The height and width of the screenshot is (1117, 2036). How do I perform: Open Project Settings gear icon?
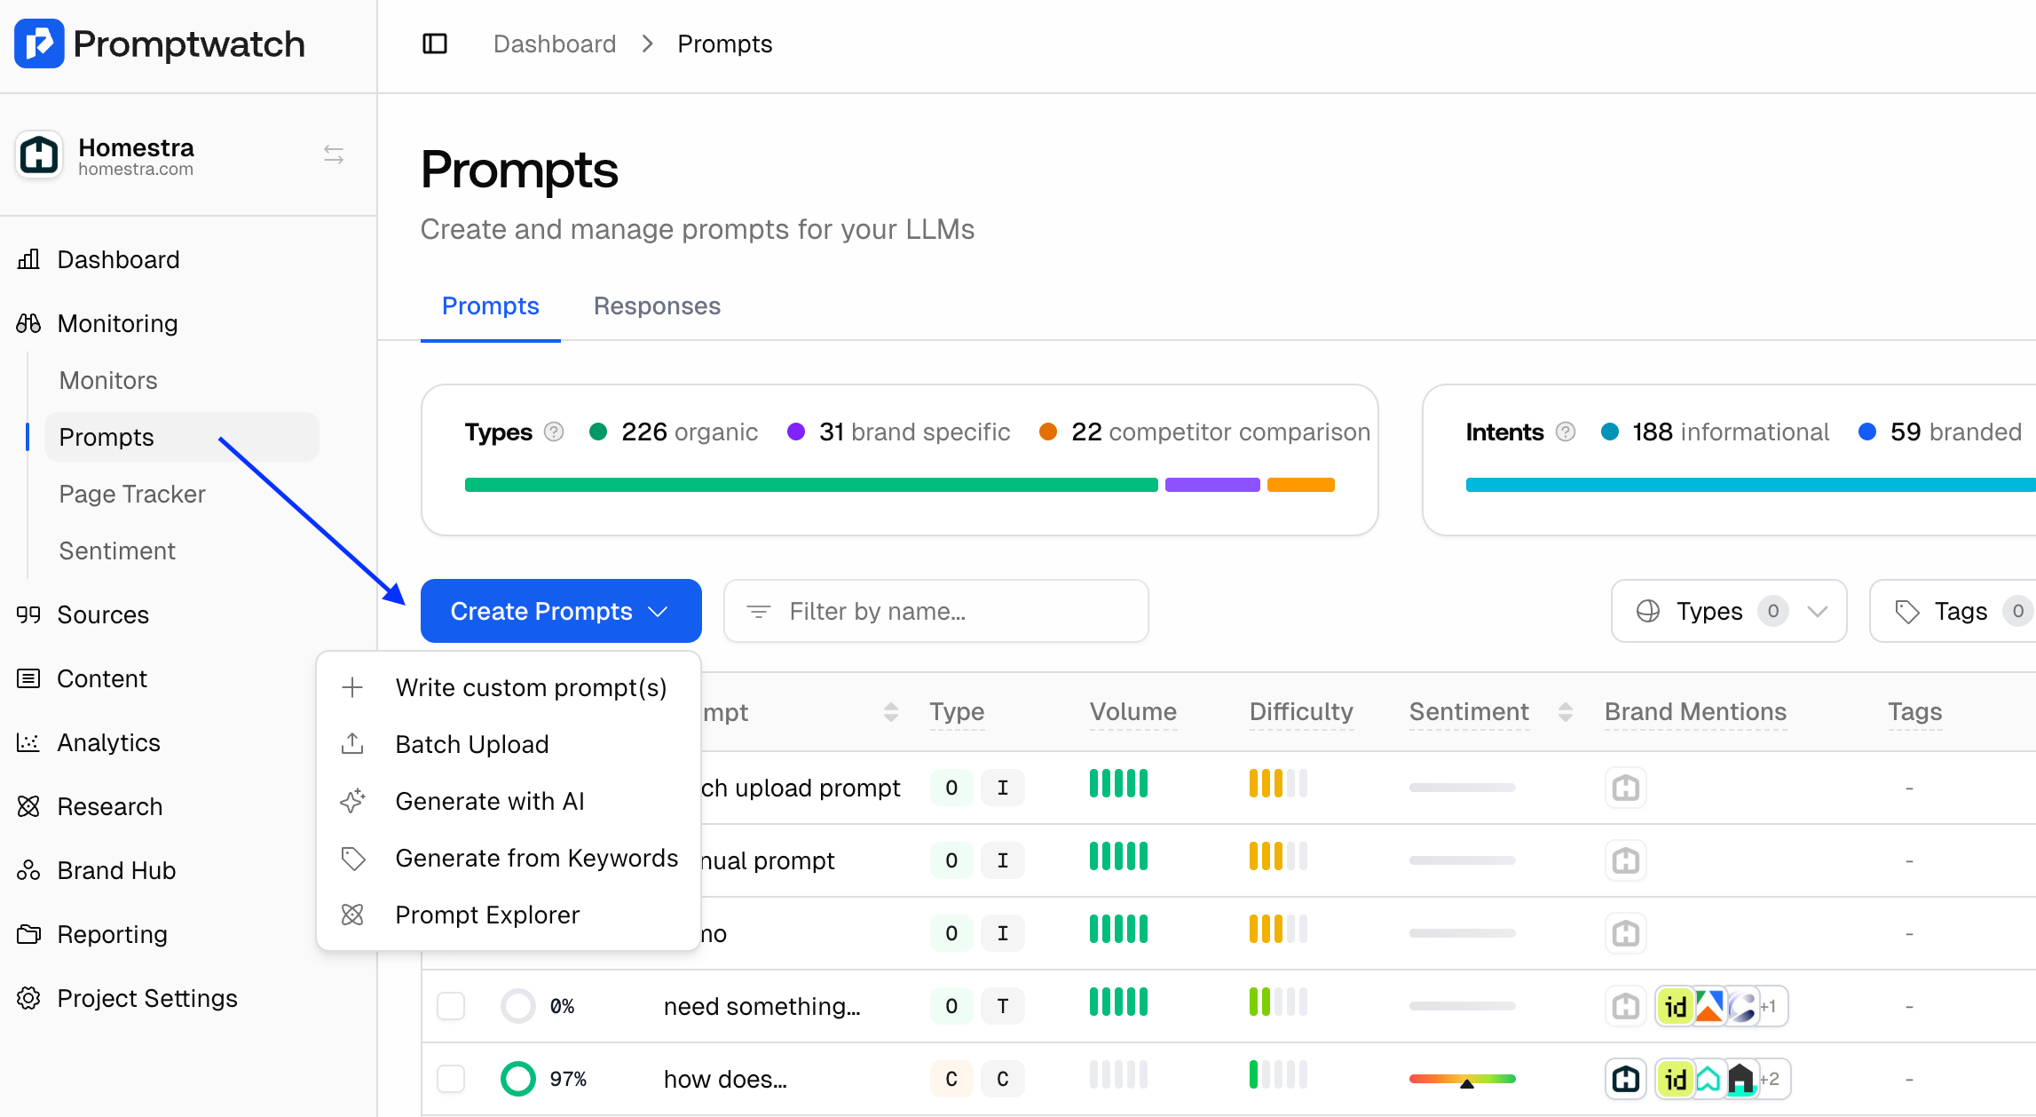point(28,998)
